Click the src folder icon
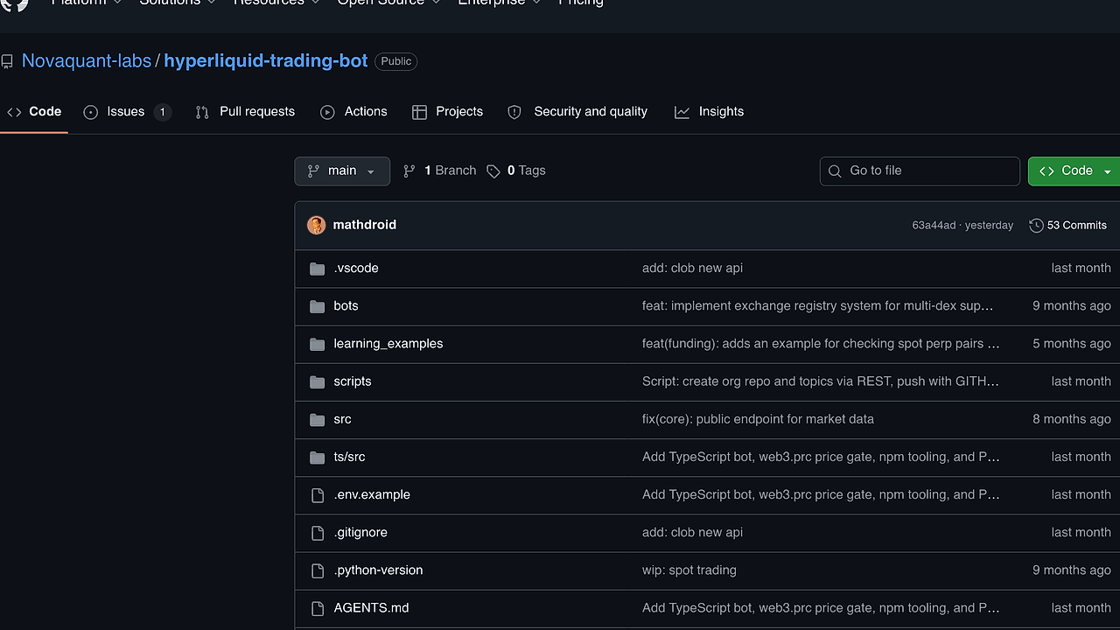The height and width of the screenshot is (630, 1120). (317, 419)
